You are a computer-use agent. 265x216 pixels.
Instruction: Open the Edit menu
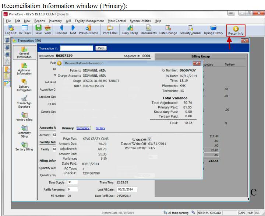(x=17, y=21)
